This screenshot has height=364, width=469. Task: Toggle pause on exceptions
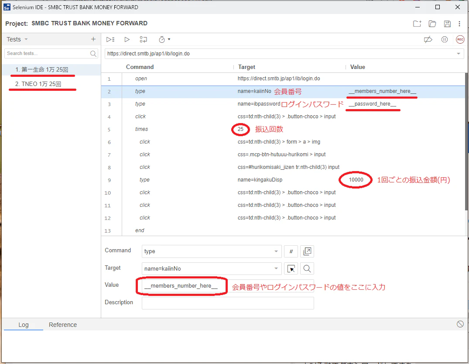point(445,40)
